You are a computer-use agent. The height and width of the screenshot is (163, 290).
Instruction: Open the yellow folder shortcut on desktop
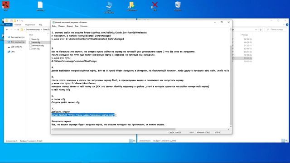[x=132, y=6]
